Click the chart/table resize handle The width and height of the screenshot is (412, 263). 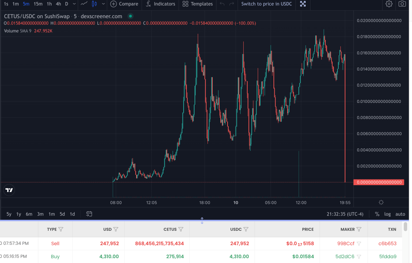coord(202,221)
